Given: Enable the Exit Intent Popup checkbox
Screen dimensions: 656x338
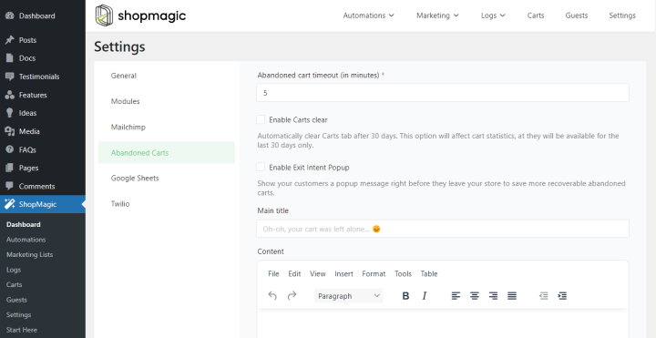Looking at the screenshot, I should tap(261, 168).
